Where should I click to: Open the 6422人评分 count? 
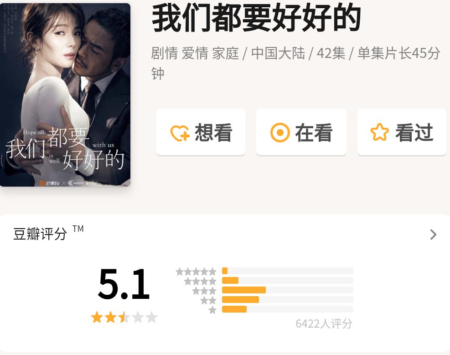click(x=324, y=324)
